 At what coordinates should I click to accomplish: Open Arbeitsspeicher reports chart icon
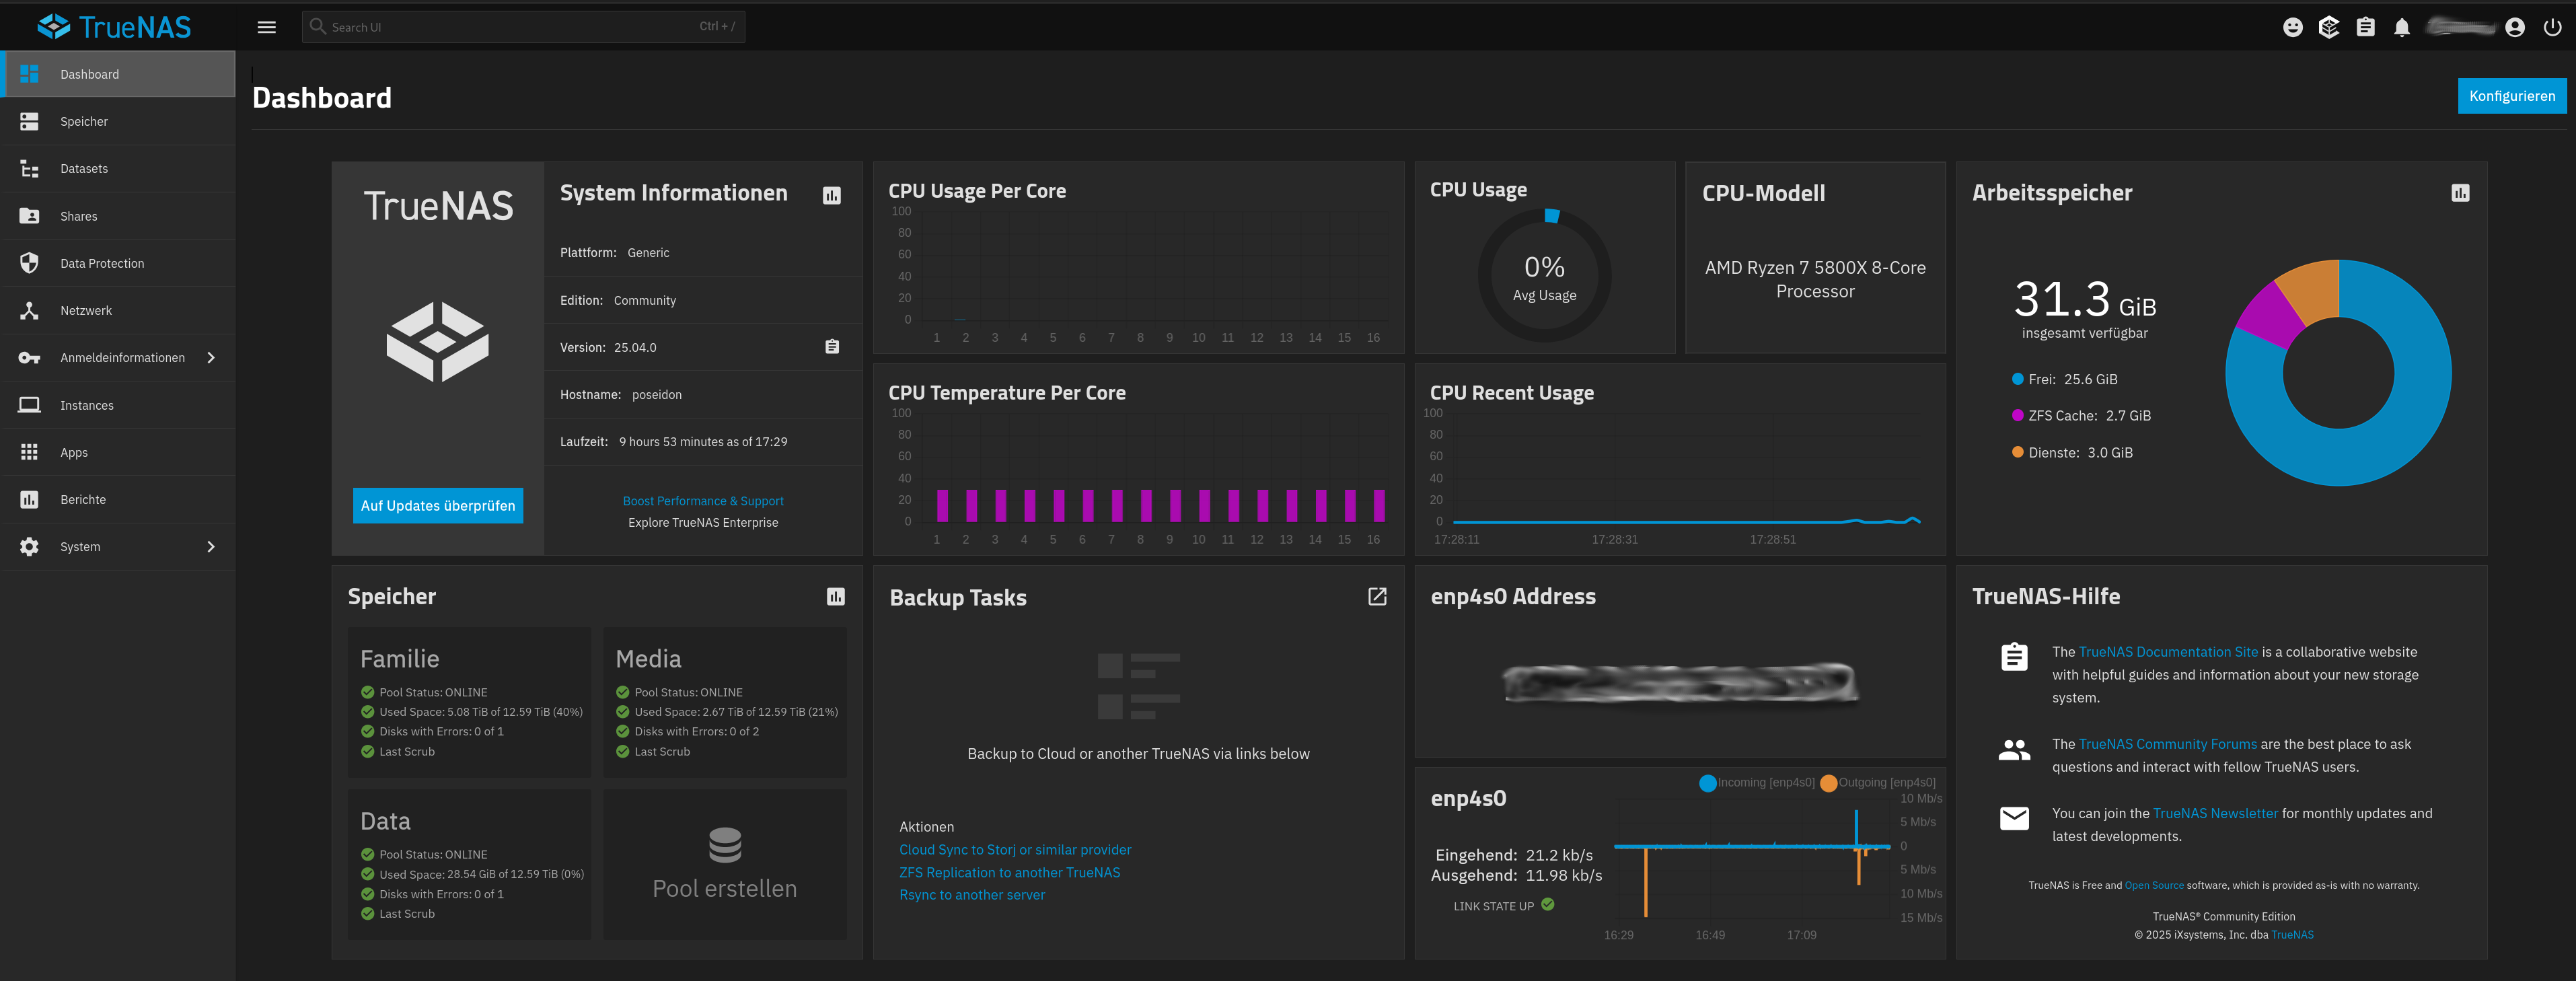tap(2460, 193)
